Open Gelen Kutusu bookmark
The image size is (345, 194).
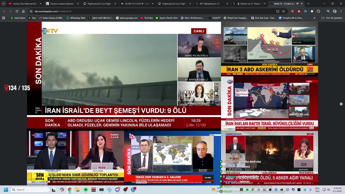(x=51, y=18)
